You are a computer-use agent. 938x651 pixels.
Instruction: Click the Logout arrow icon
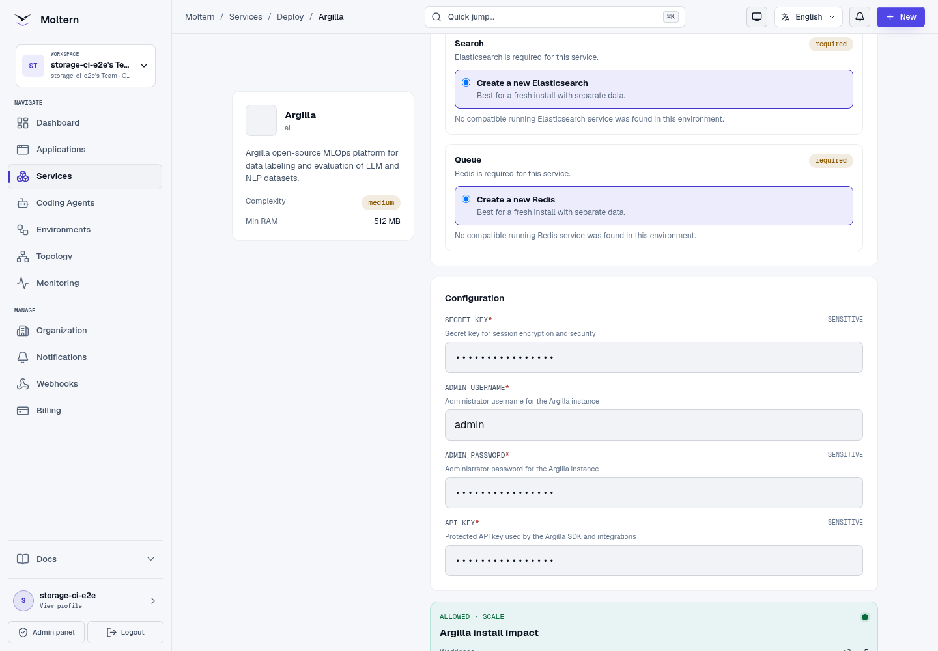click(111, 632)
